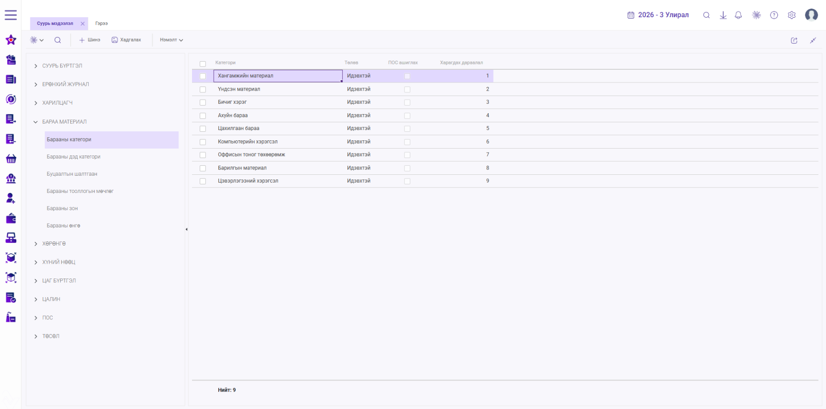Open the shopping basket sidebar icon
Screen dimensions: 826x409
11,159
